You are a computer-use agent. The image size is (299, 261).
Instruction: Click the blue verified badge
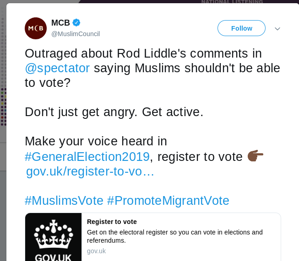pos(77,23)
